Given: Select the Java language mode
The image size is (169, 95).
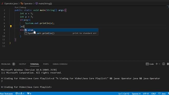Looking at the screenshot, I should point(163,94).
